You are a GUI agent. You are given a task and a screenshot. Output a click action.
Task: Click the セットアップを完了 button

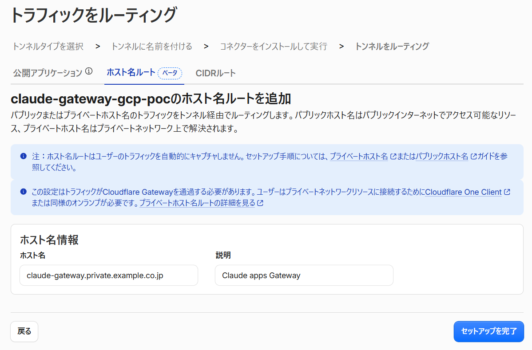pyautogui.click(x=488, y=331)
